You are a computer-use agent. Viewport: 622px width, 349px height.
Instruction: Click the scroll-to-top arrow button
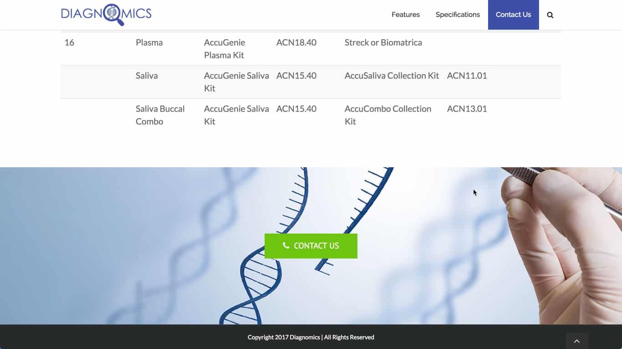577,341
